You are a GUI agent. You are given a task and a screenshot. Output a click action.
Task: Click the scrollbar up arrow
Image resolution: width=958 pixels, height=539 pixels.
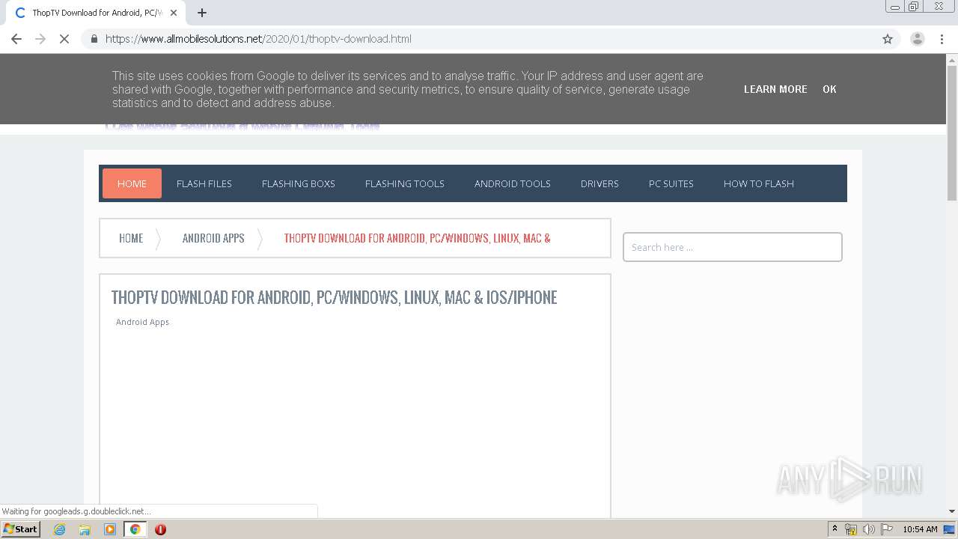(952, 59)
